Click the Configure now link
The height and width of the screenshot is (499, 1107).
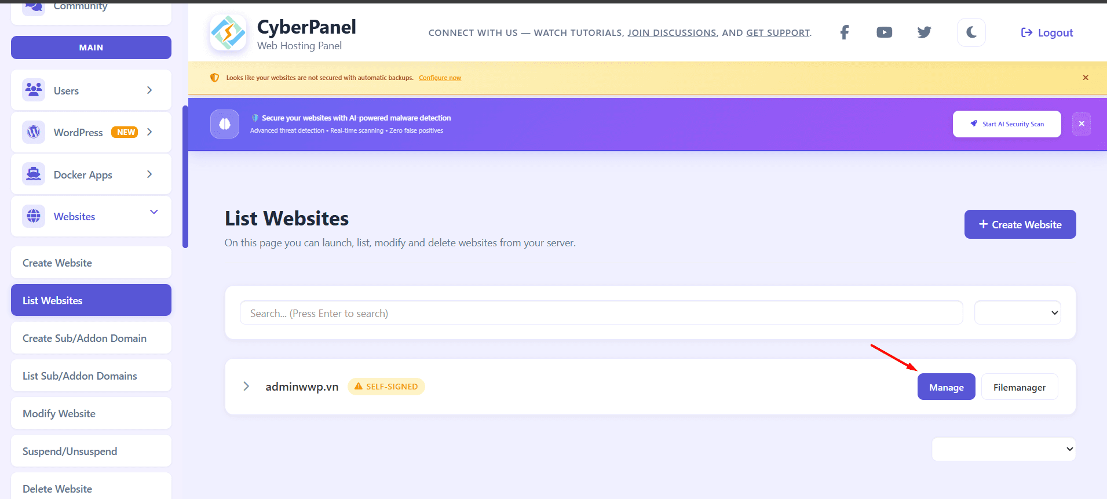point(440,78)
